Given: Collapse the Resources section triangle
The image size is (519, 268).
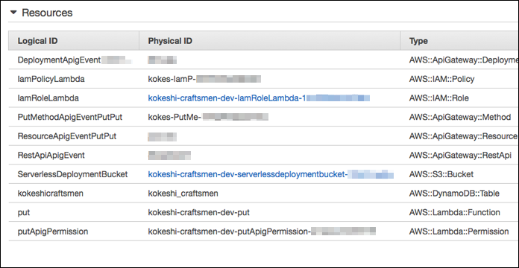Looking at the screenshot, I should point(13,13).
